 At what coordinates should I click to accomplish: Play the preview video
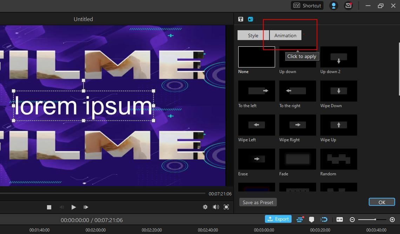pos(73,207)
